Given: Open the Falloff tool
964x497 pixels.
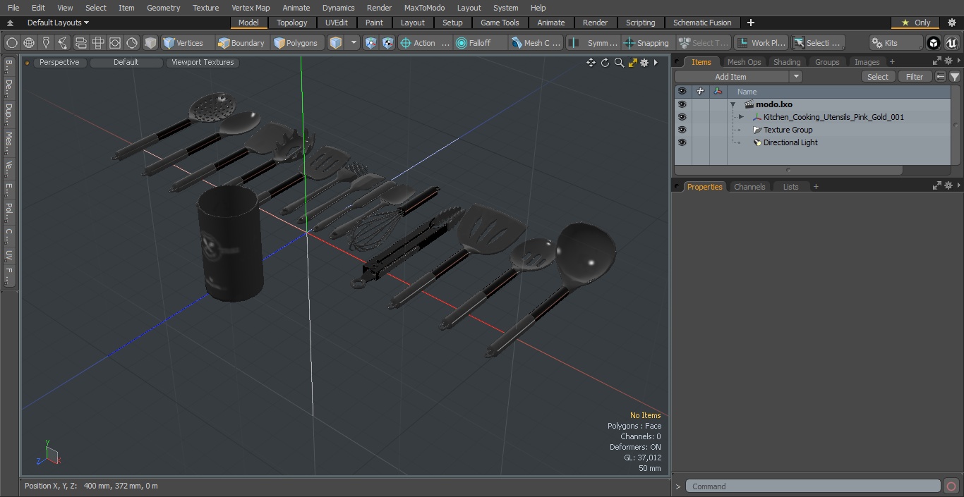Looking at the screenshot, I should point(480,43).
